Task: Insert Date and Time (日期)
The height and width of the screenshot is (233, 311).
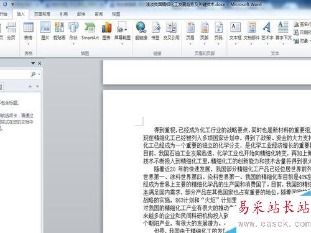Action: coord(302,32)
